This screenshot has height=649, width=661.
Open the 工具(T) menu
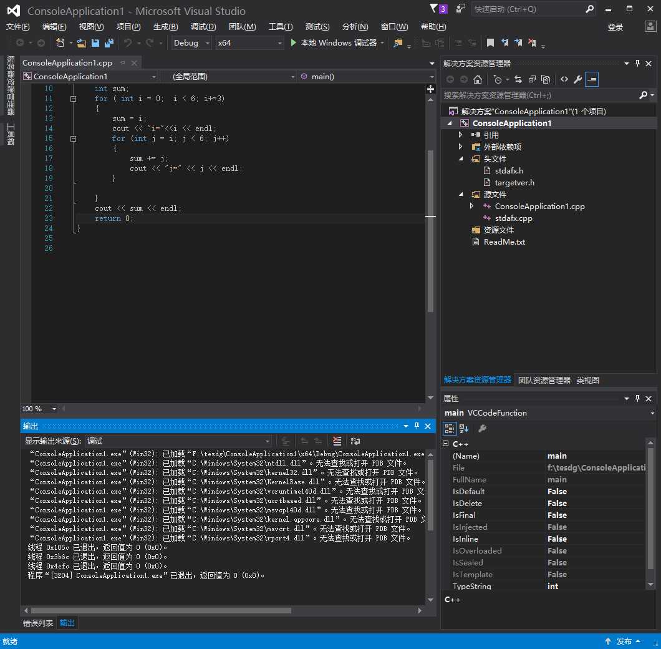281,27
